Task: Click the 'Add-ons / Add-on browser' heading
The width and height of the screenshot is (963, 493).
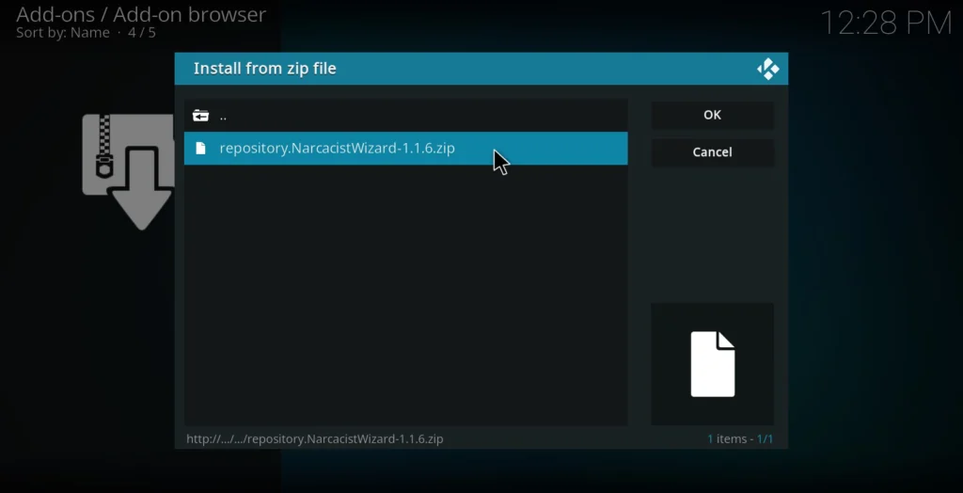Action: click(x=141, y=14)
